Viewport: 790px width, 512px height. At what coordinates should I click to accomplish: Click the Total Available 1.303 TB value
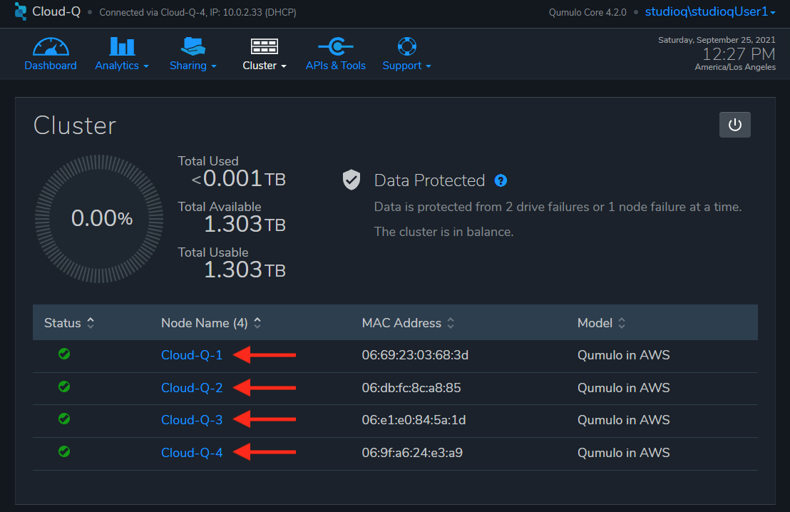(x=245, y=224)
